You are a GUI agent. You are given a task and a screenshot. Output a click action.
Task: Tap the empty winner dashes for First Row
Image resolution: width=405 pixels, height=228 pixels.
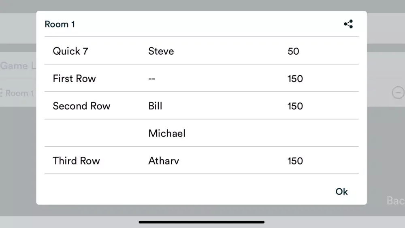pos(152,79)
